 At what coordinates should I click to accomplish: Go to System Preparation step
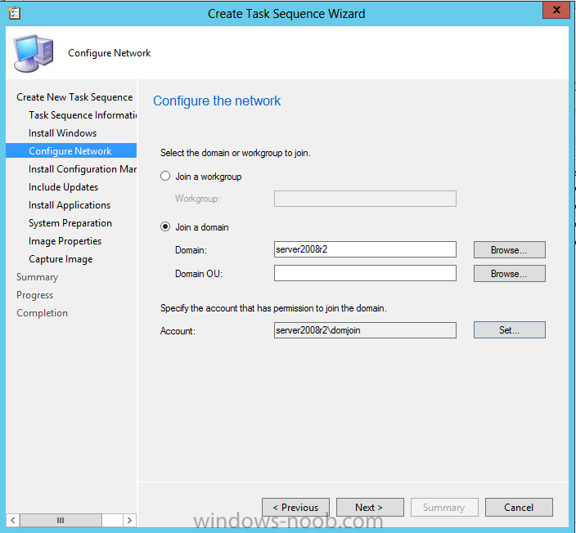70,223
